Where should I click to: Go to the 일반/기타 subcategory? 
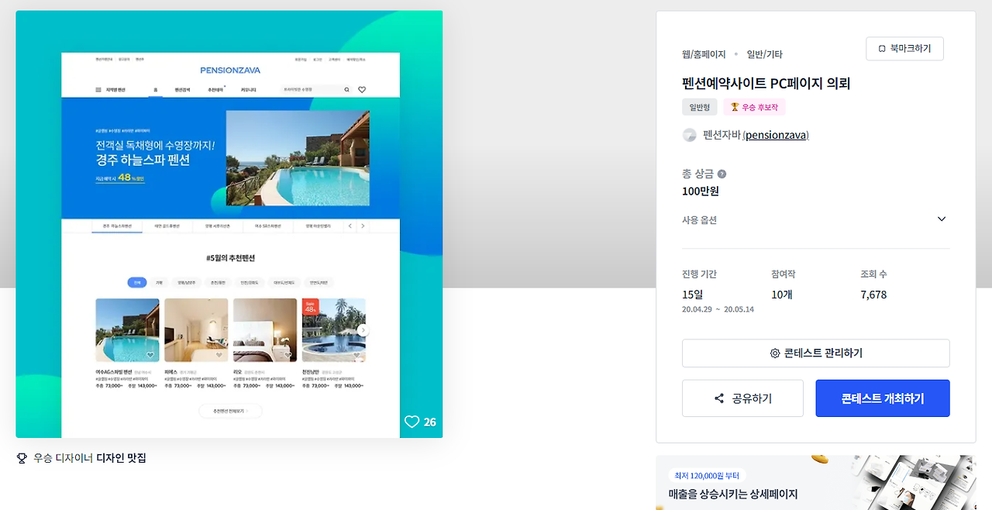[x=764, y=54]
